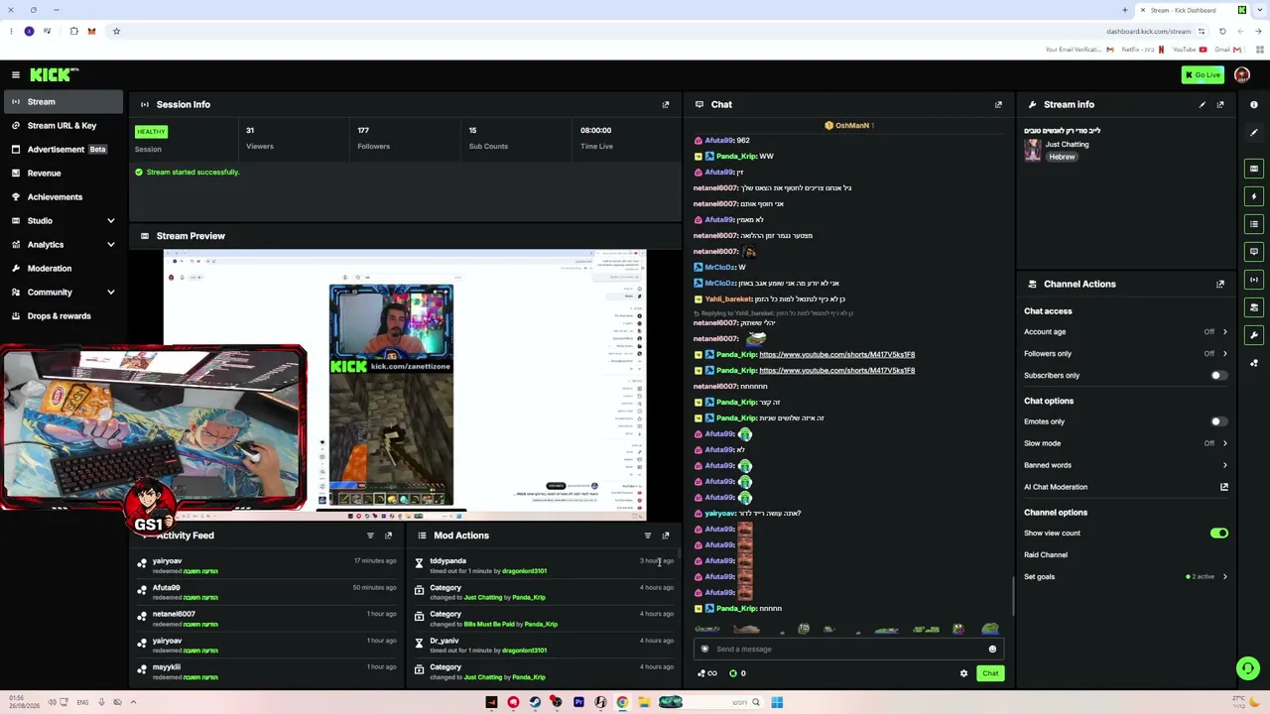This screenshot has height=714, width=1270.
Task: Pop out the Session Info panel
Action: pos(666,104)
